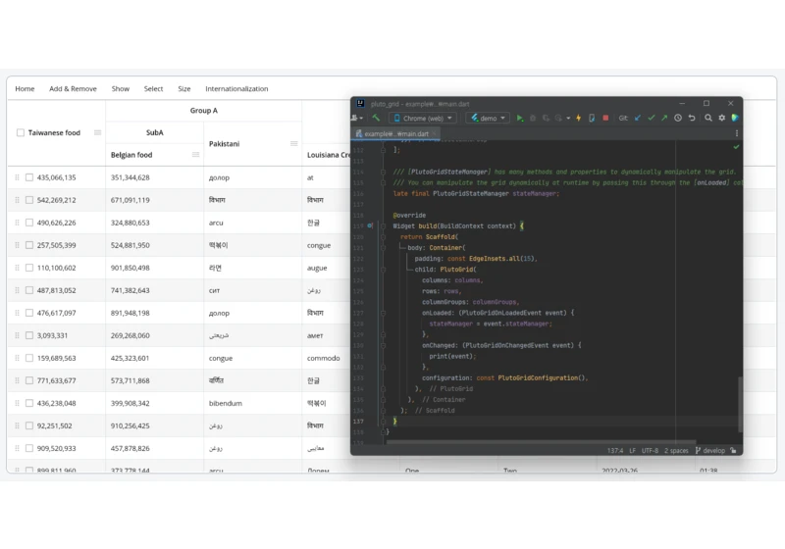Open the user account dropdown in IDE toolbar
The width and height of the screenshot is (785, 549).
357,118
